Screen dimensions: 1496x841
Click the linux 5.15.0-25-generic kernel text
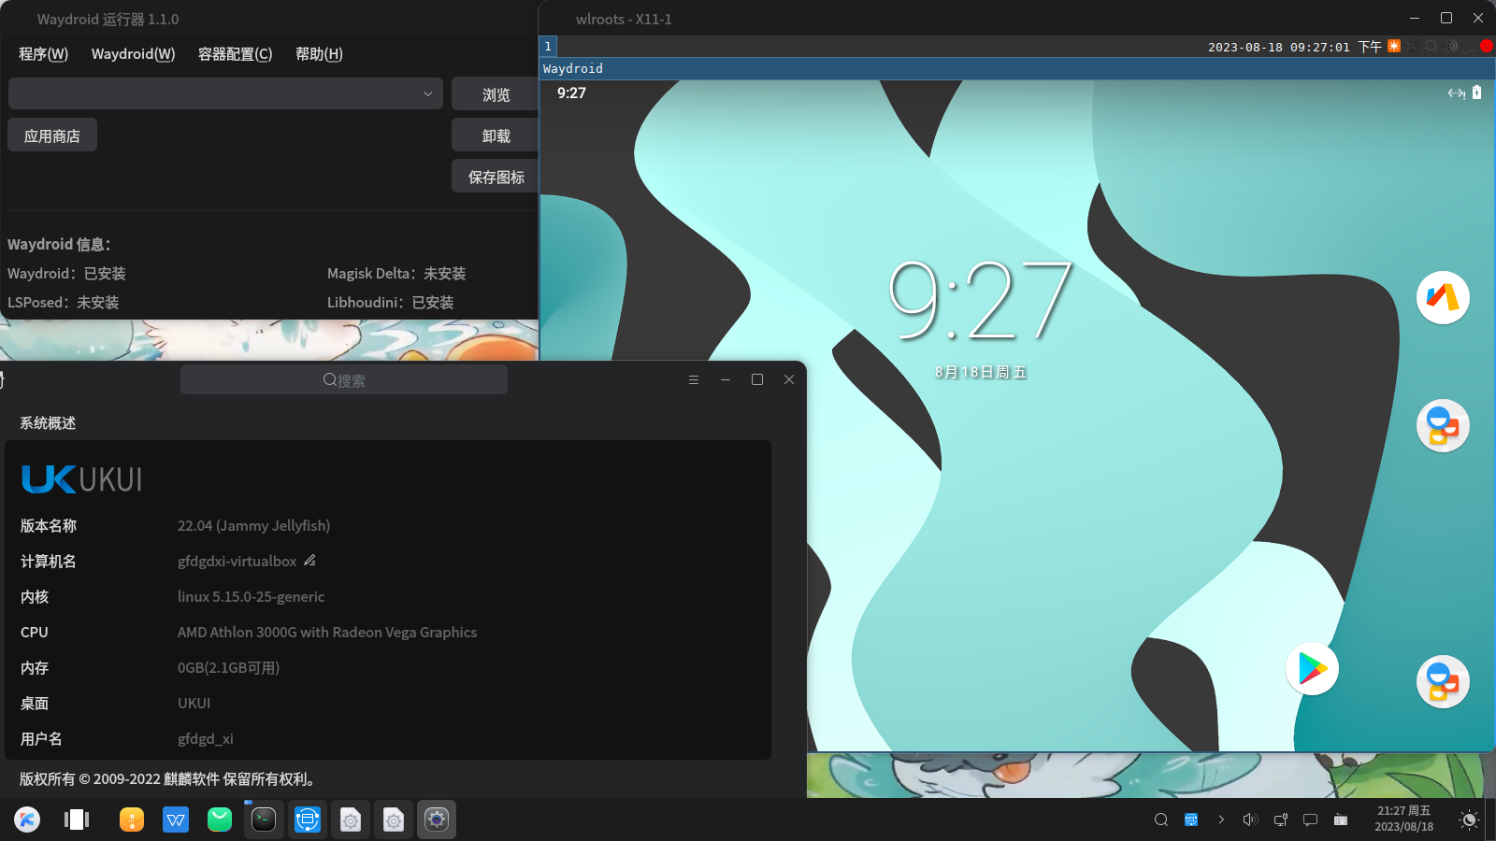click(x=251, y=596)
